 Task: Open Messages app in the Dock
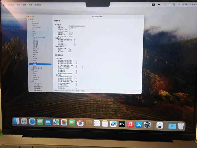coord(40,122)
